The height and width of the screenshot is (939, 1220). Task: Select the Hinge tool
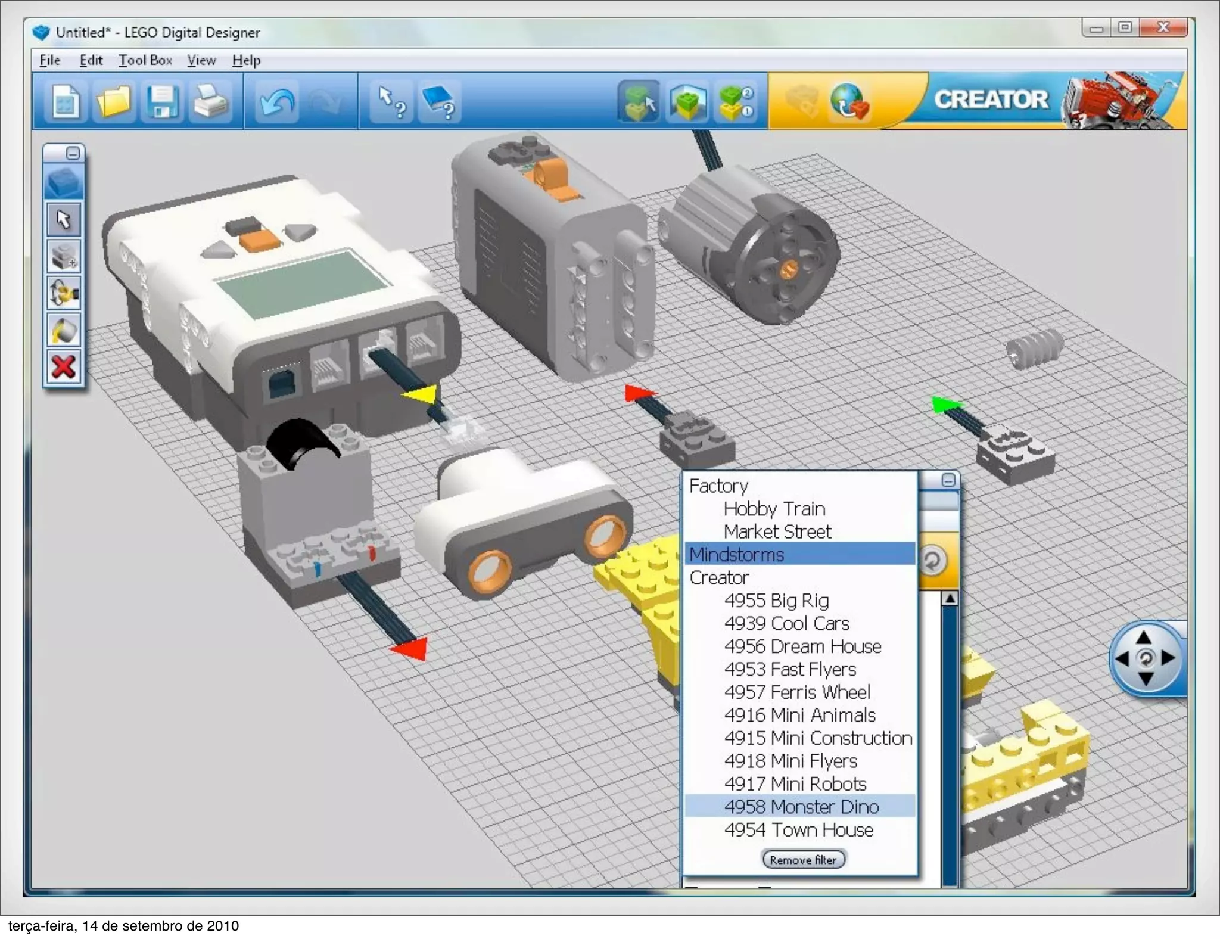pos(64,294)
